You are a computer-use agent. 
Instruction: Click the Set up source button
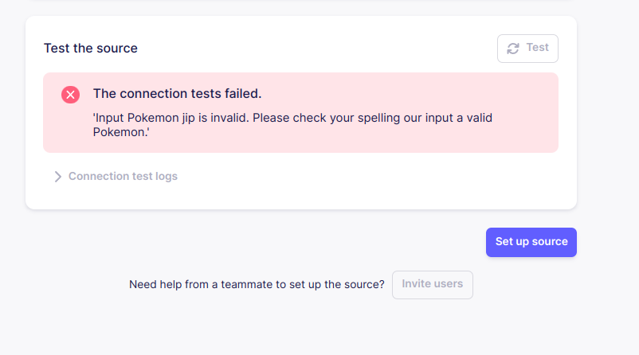531,242
